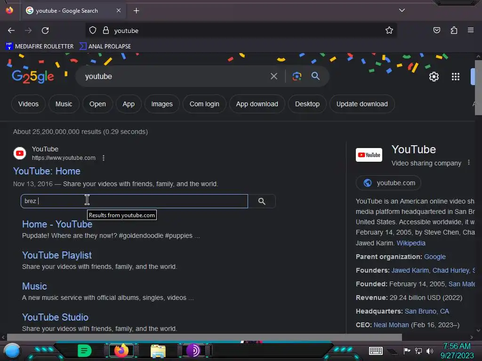
Task: Switch to Firefox in the taskbar
Action: point(121,351)
